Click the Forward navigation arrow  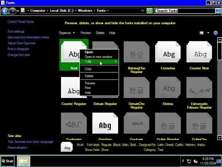(x=12, y=11)
